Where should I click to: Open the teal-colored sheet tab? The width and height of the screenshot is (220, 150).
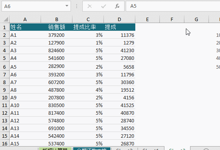[x=92, y=149]
